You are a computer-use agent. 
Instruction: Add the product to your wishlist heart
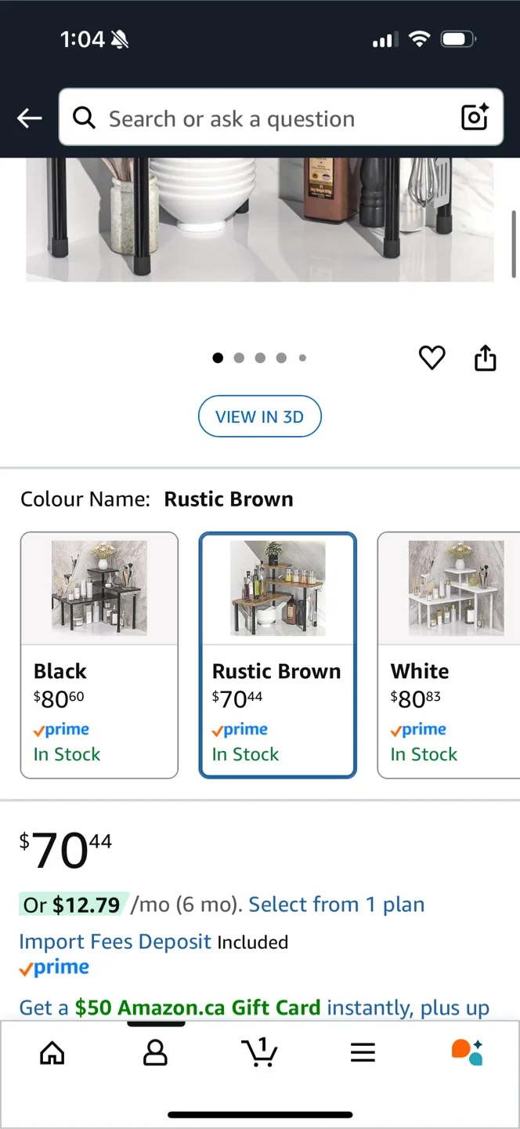click(432, 358)
